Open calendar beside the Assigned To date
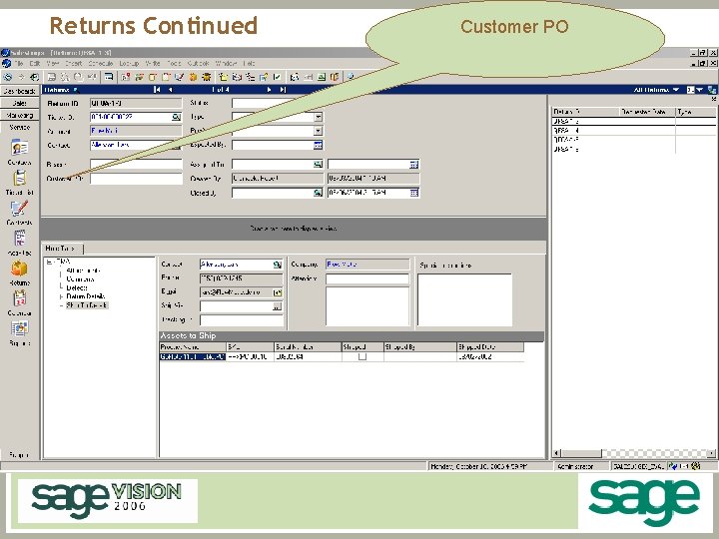 [414, 164]
